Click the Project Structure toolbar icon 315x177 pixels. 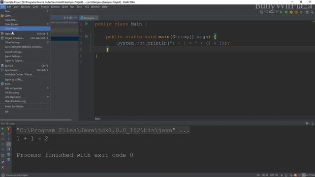click(307, 12)
